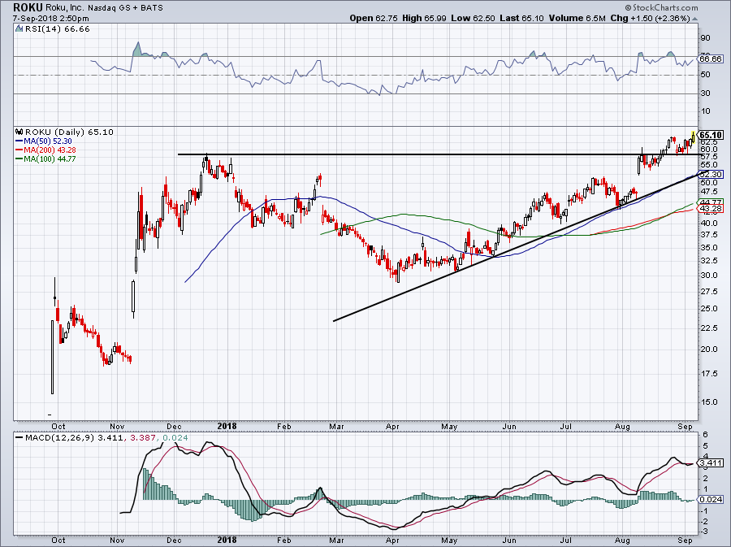Click the Dec label under the price panel
Viewport: 731px width, 547px height.
point(174,427)
